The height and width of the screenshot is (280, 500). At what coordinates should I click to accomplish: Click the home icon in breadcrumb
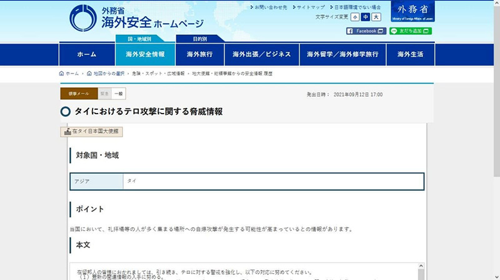point(61,74)
